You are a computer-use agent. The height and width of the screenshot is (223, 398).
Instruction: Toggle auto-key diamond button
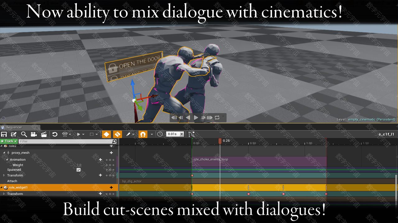[106, 134]
